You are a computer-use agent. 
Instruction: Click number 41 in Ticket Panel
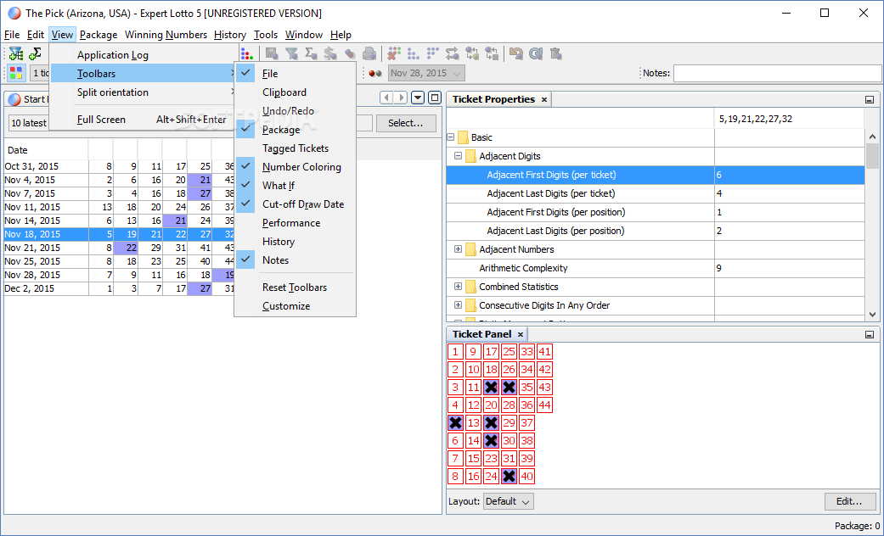click(544, 352)
